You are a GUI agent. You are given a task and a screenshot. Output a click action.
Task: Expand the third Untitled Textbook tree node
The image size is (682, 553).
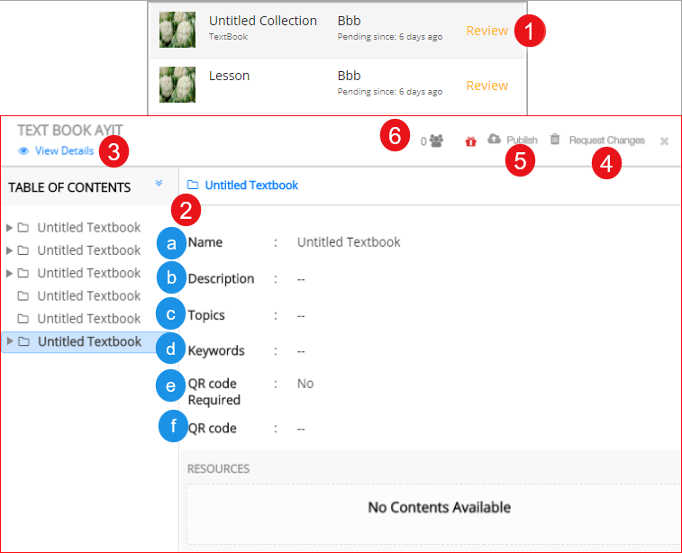[x=10, y=273]
